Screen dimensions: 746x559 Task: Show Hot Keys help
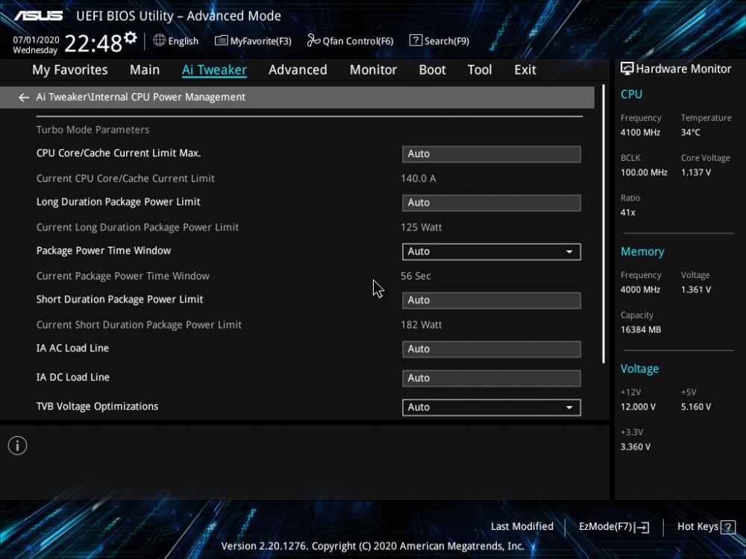(706, 527)
